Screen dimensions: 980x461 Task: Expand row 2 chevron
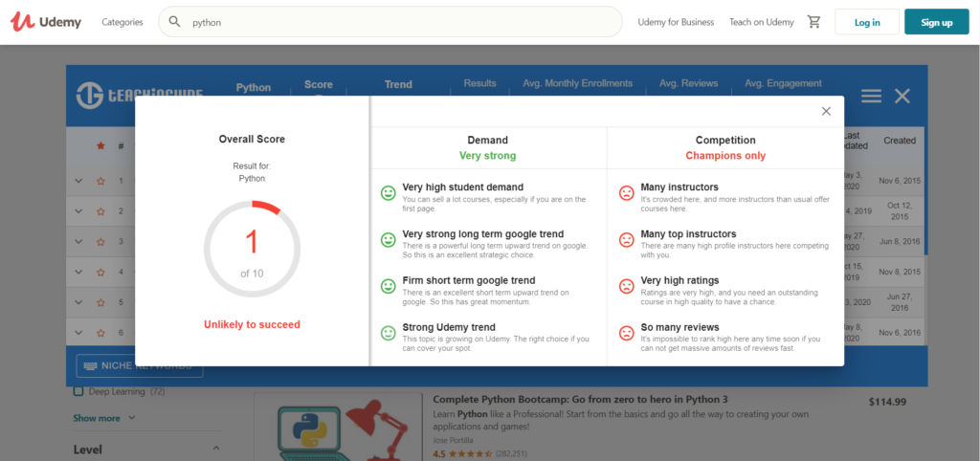tap(78, 211)
